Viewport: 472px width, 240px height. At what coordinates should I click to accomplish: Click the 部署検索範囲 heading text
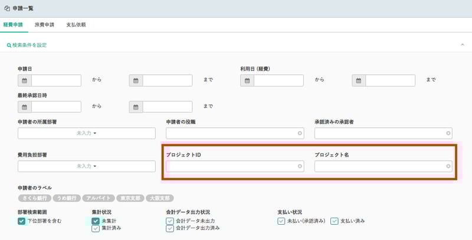click(x=32, y=212)
